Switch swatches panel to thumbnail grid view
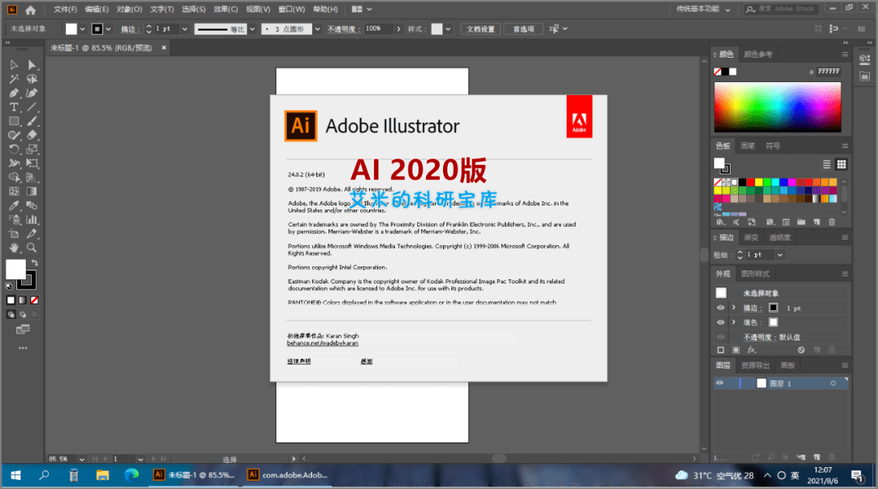This screenshot has width=878, height=489. click(x=841, y=164)
